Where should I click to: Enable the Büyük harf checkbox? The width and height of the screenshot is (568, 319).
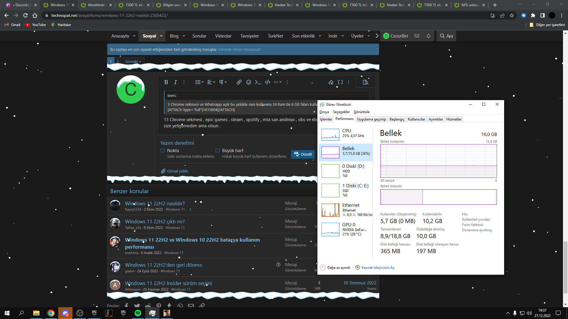coord(217,151)
